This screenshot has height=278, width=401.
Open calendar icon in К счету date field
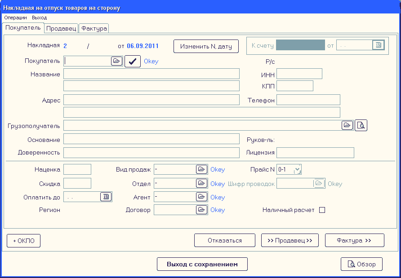pos(379,45)
